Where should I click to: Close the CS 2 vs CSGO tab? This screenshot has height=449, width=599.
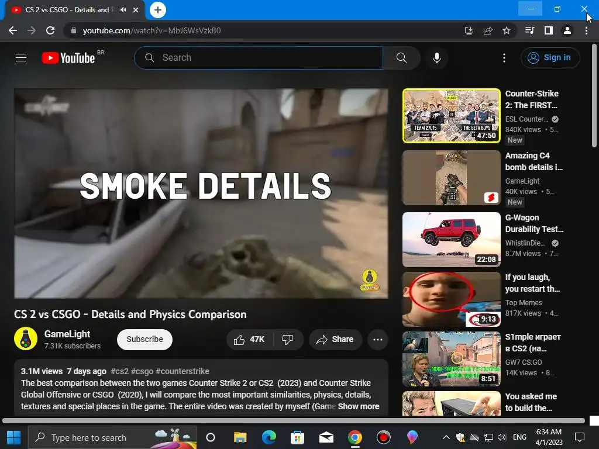(136, 10)
